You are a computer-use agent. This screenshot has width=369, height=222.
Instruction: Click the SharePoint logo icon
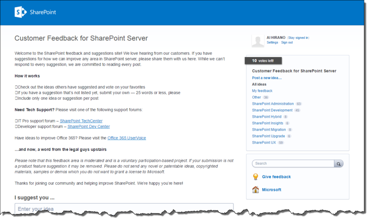(20, 12)
